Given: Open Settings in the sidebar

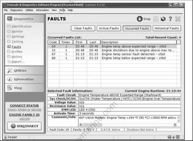Looking at the screenshot, I should (18, 37).
